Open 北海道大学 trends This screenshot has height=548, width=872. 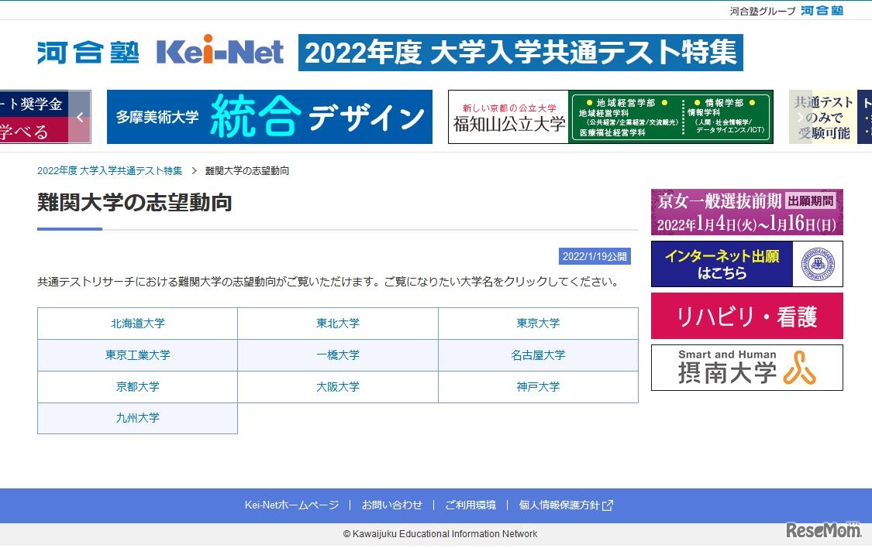137,324
